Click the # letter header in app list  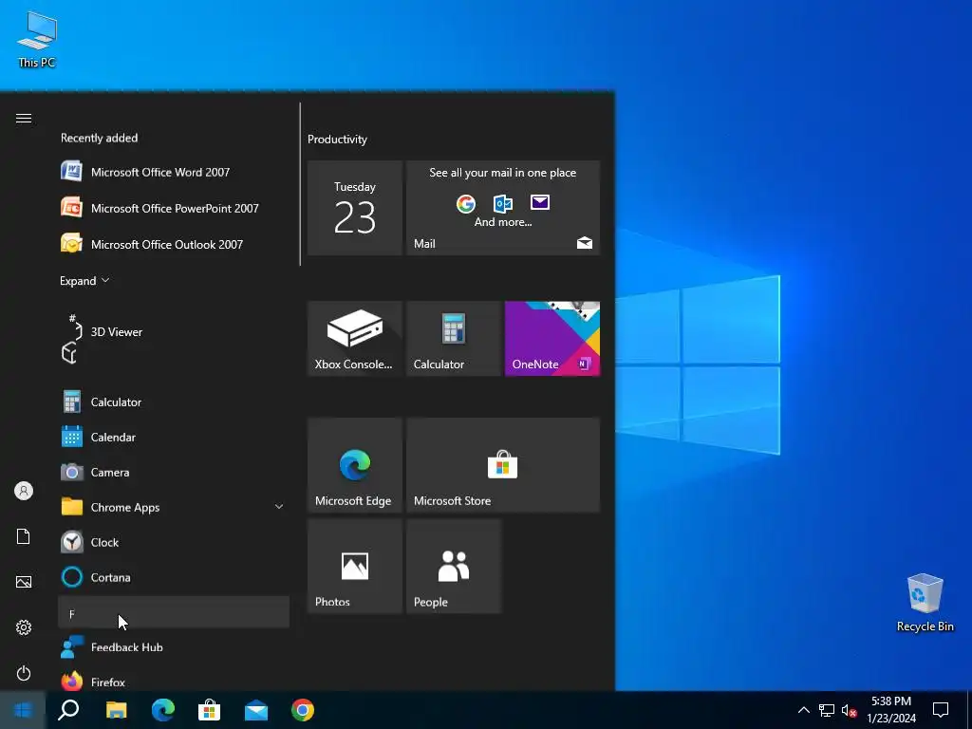pos(72,318)
